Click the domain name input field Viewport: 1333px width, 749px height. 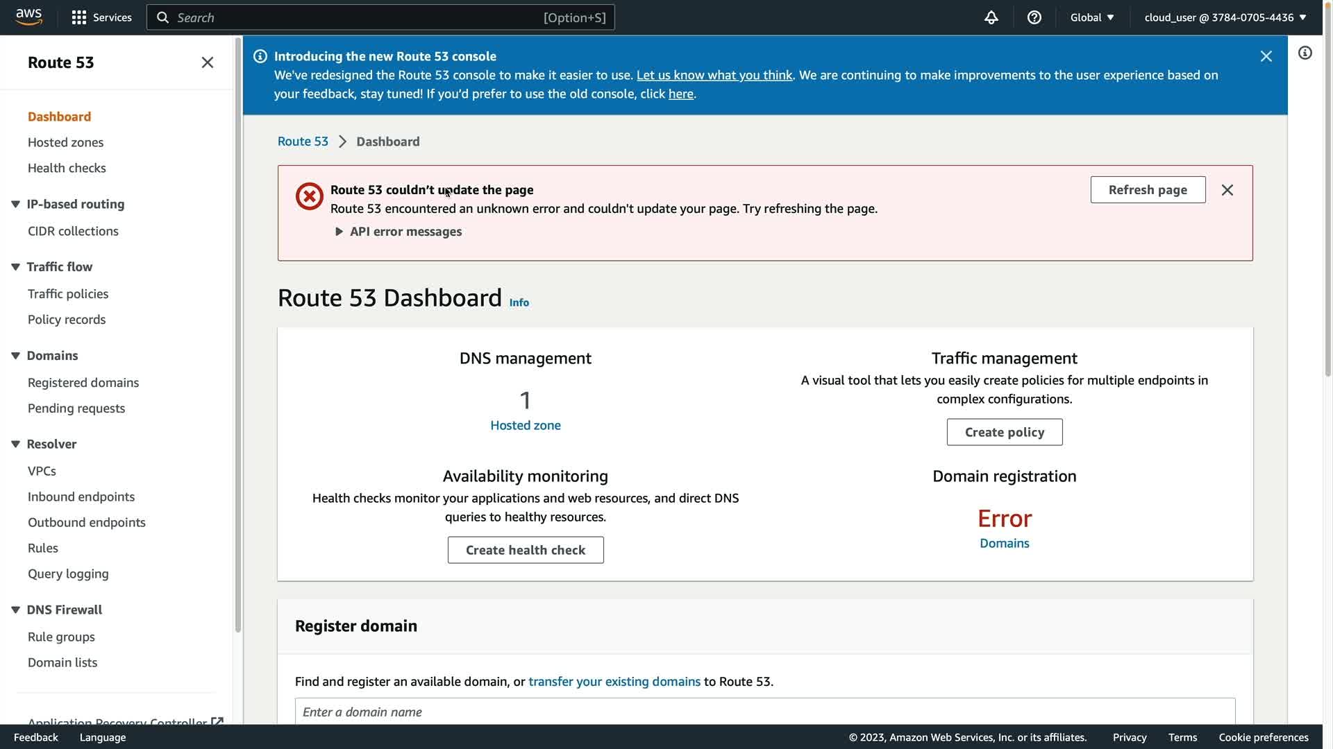point(764,712)
